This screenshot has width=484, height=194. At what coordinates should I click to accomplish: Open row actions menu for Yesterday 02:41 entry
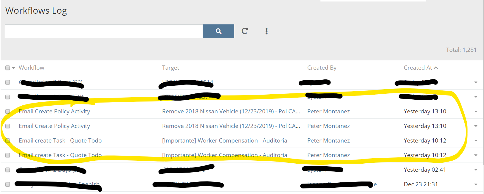coord(476,170)
